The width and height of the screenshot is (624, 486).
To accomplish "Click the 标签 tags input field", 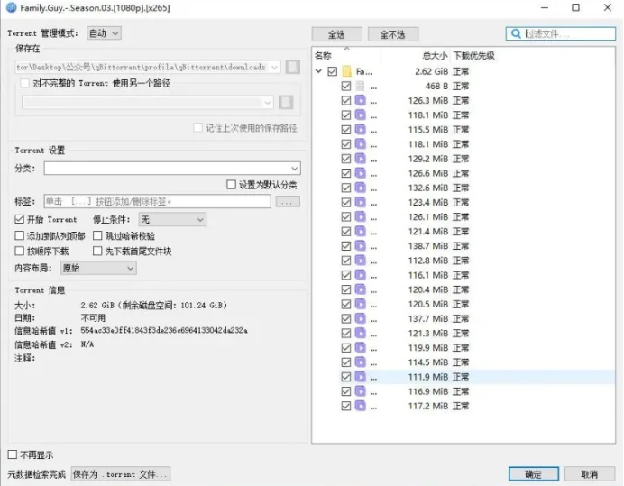I will point(157,201).
